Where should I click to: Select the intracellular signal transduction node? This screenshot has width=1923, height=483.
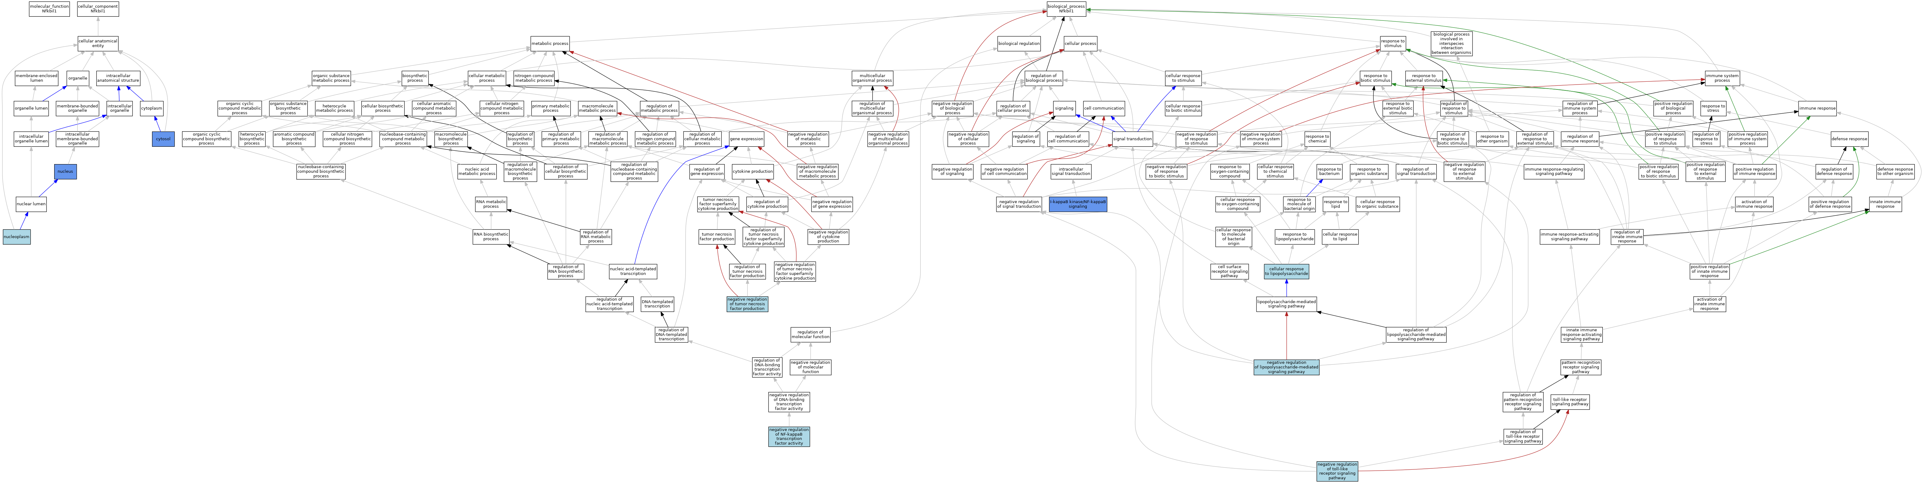(1071, 172)
